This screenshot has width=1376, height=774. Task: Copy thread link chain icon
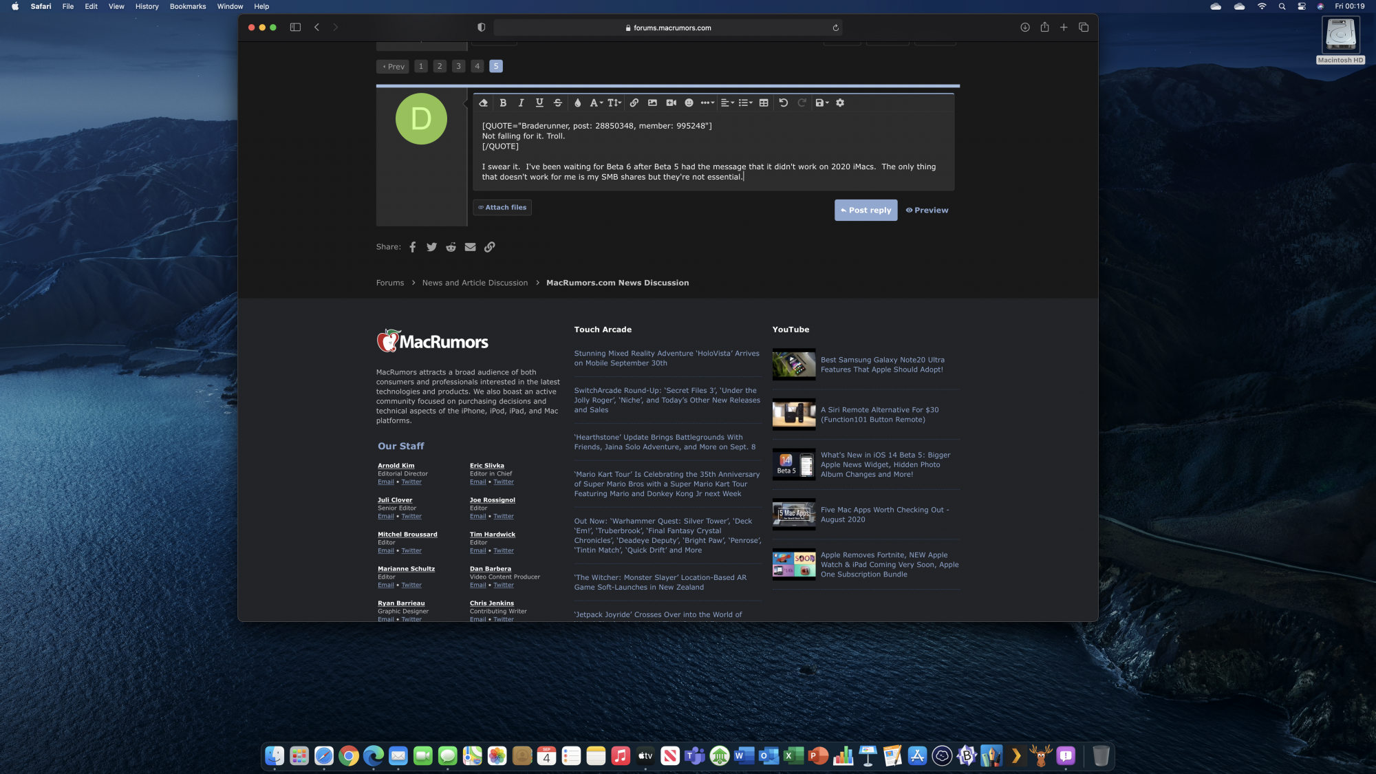[x=489, y=247]
